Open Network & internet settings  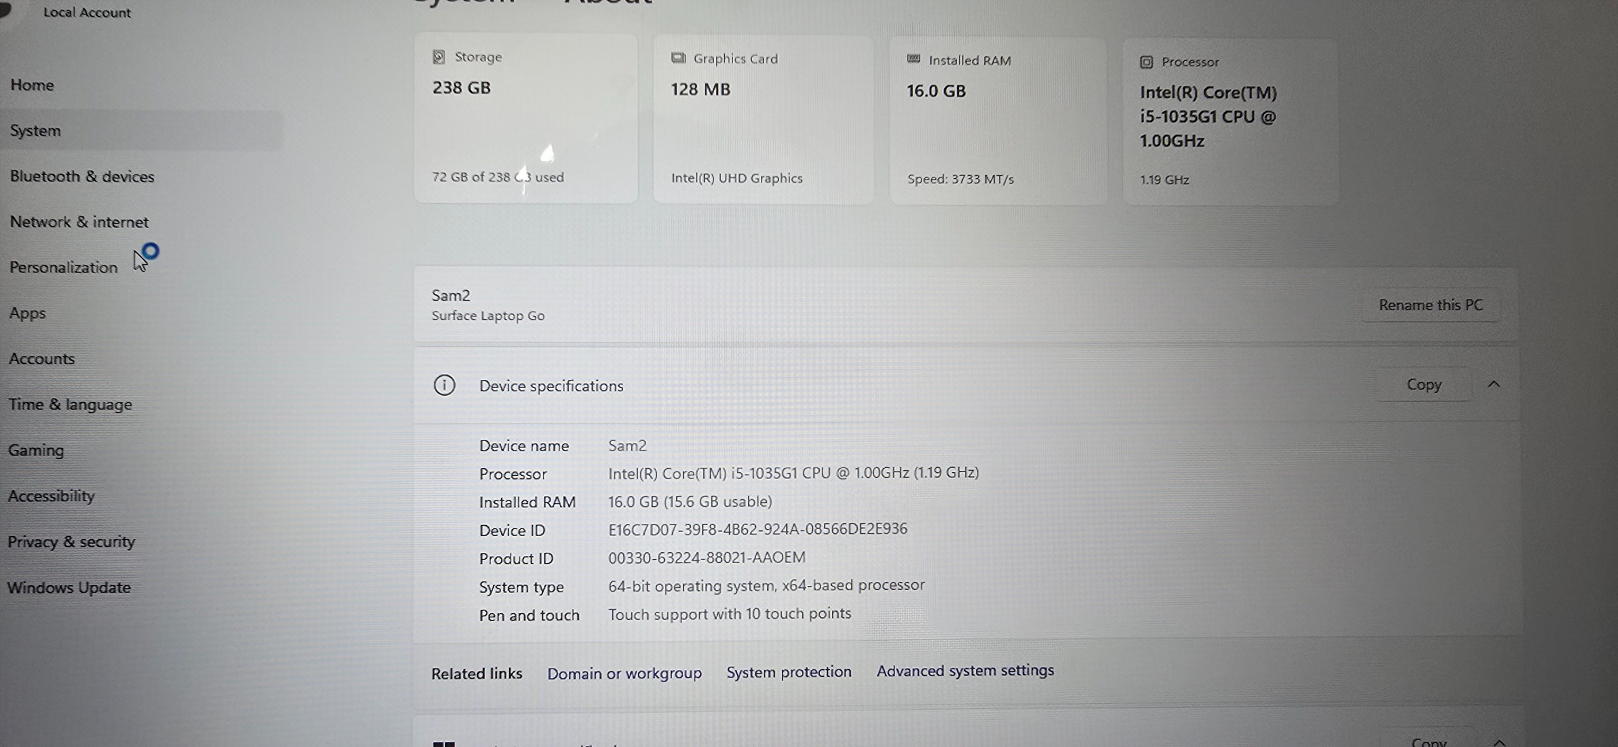[79, 222]
